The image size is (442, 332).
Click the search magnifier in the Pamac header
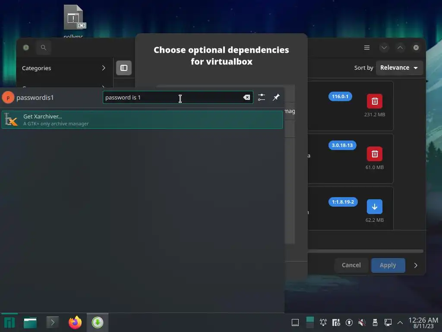(x=44, y=48)
